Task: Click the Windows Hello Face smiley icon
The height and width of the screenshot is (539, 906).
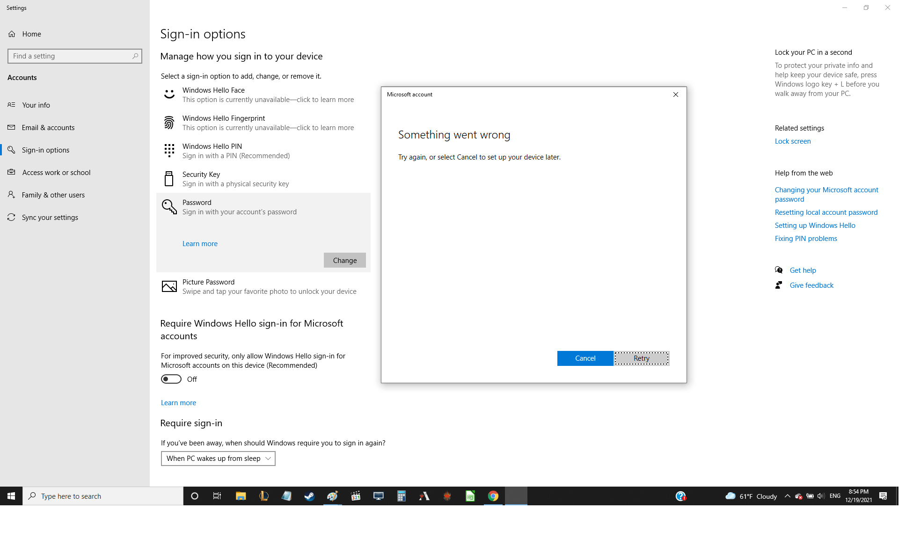Action: coord(169,94)
